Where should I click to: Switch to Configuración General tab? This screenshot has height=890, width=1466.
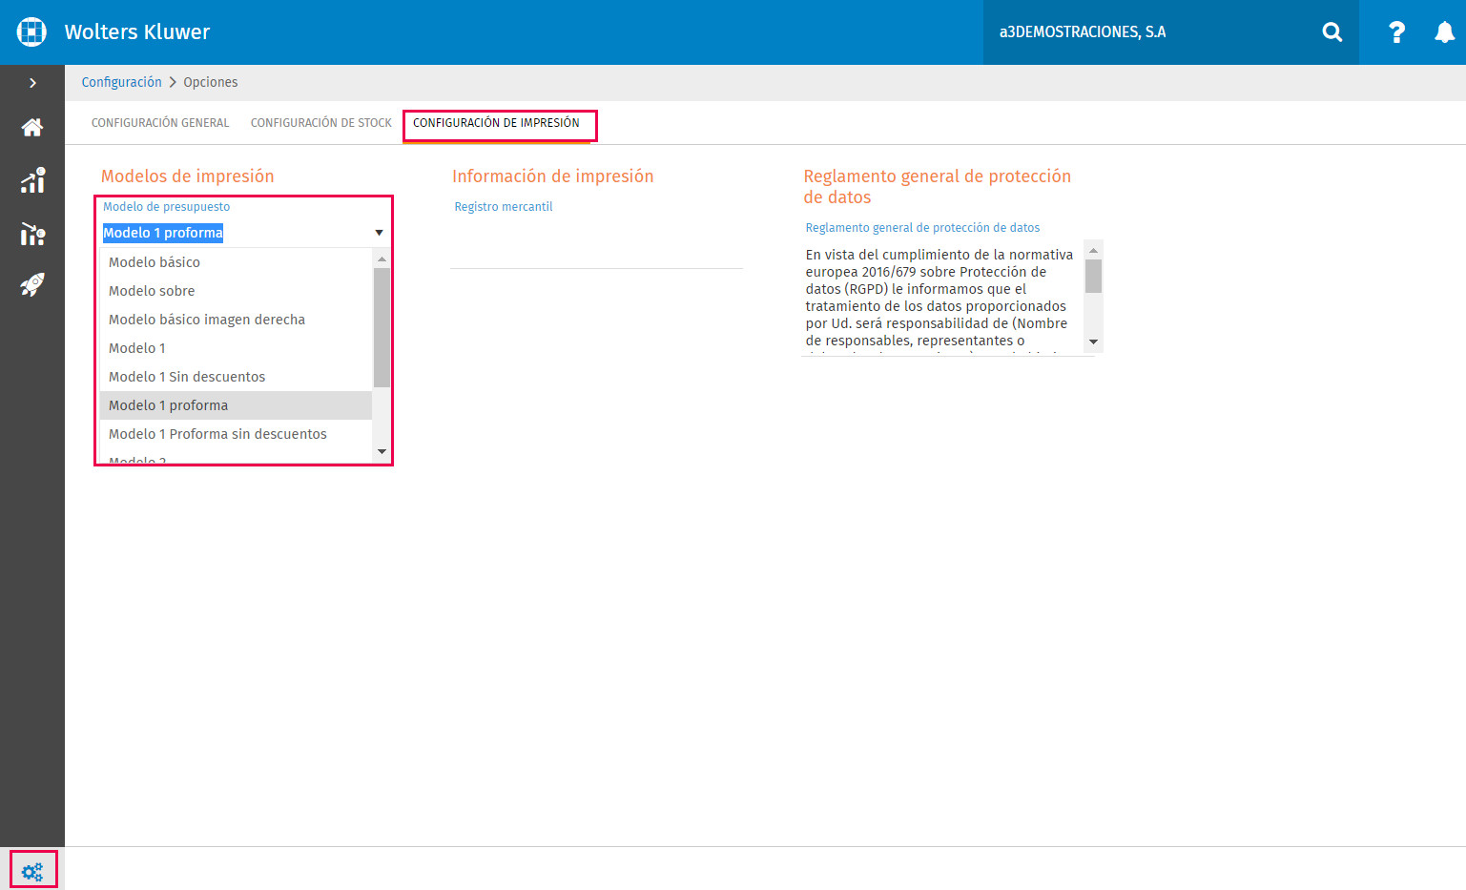[x=160, y=123]
